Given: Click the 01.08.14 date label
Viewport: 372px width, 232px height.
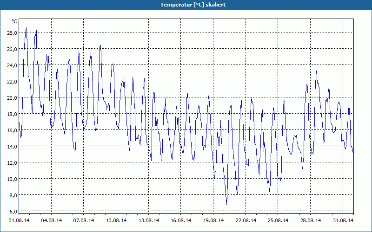Looking at the screenshot, I should (19, 220).
